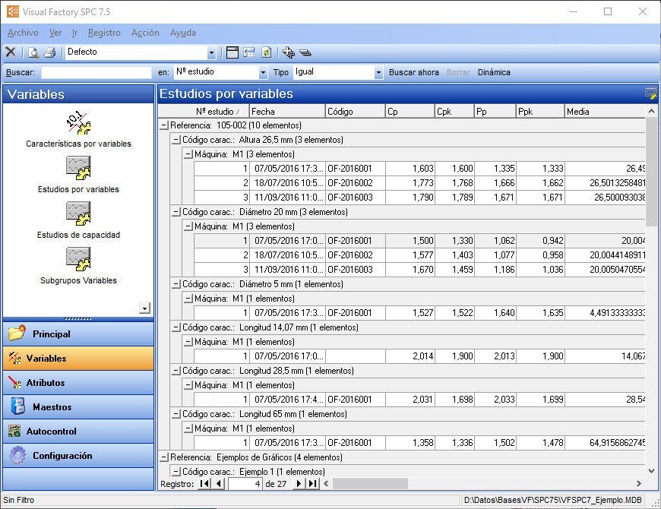The width and height of the screenshot is (661, 509).
Task: Click the refresh icon in the toolbar
Action: tap(267, 52)
